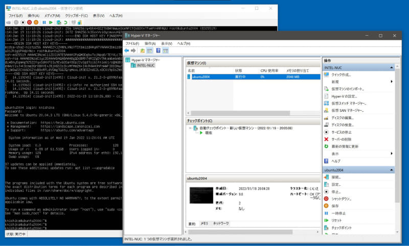The height and width of the screenshot is (246, 409).
Task: Open 表示(V) menu in Hyper-V Manager
Action: 167,43
